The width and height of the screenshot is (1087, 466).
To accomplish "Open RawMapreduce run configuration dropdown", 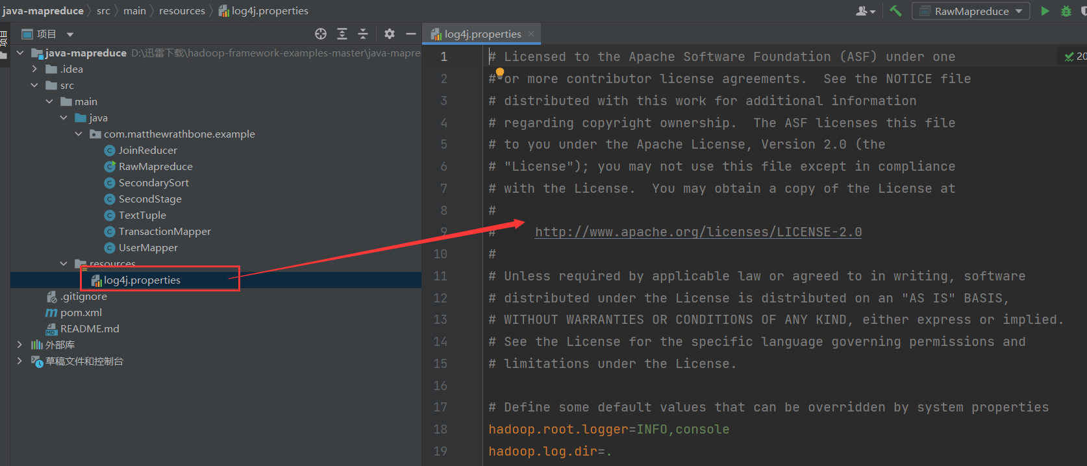I will (x=971, y=11).
